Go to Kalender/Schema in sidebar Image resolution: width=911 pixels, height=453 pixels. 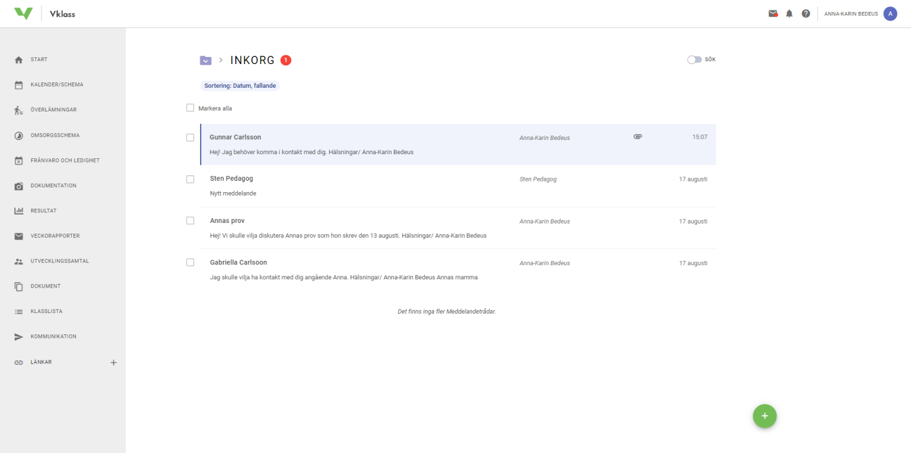[57, 85]
